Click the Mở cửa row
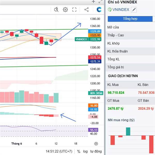The image size is (155, 155). pyautogui.click(x=130, y=27)
